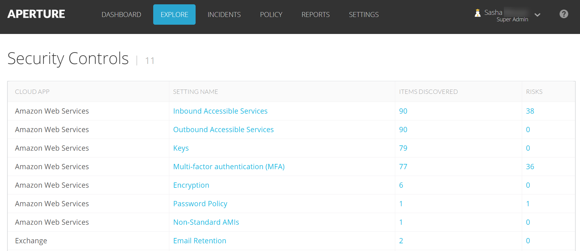
Task: Open the Policy tab
Action: pyautogui.click(x=271, y=15)
